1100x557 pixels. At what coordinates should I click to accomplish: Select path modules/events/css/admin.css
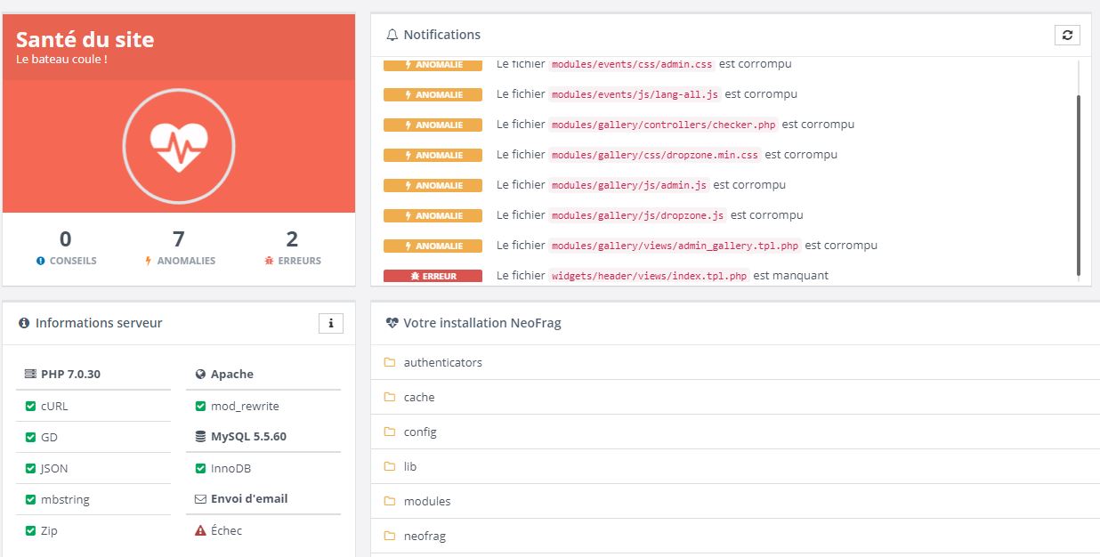(x=632, y=64)
